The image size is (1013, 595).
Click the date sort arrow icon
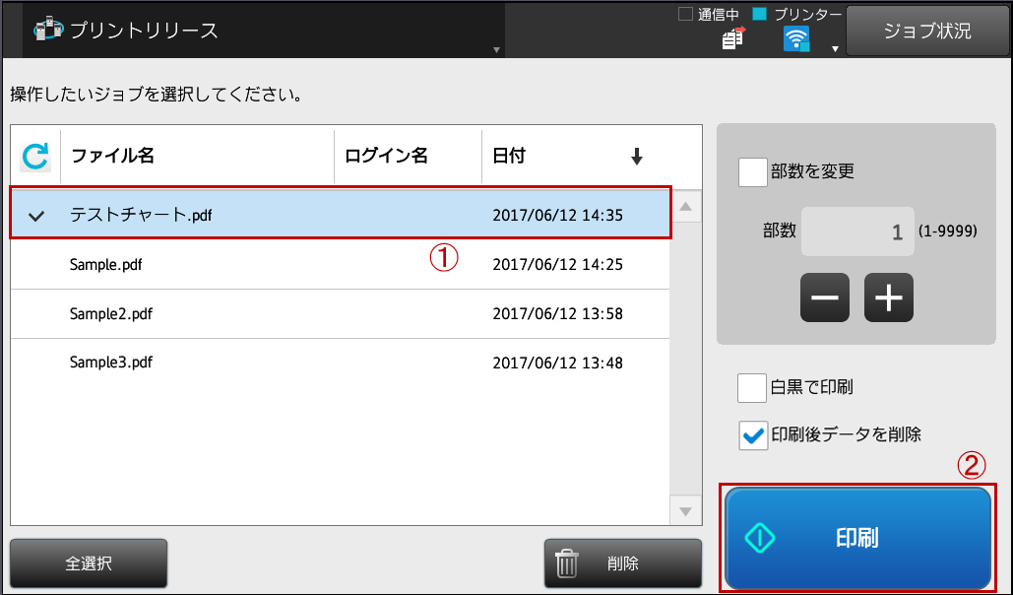637,157
